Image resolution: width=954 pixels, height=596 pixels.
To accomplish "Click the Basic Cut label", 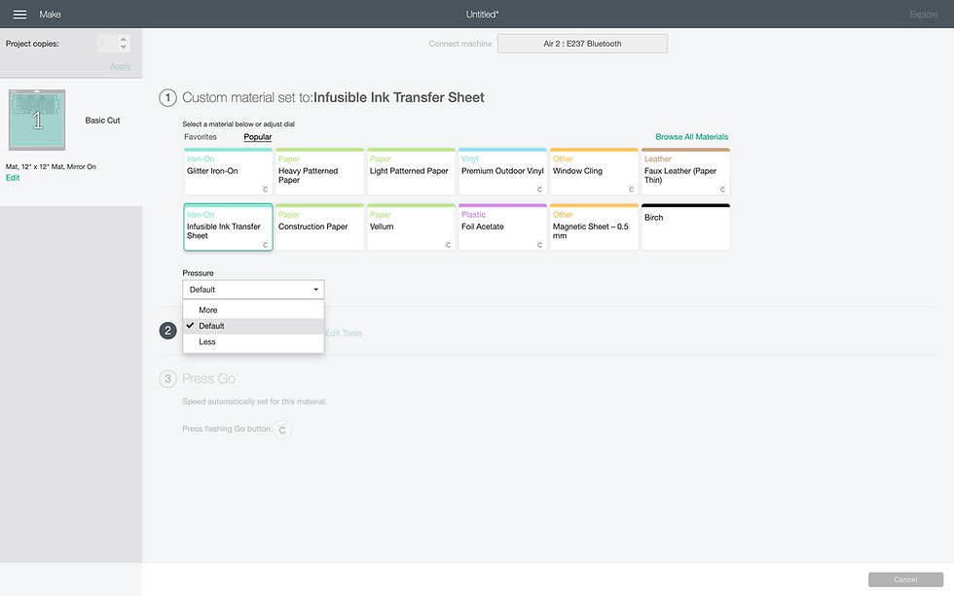I will [102, 121].
